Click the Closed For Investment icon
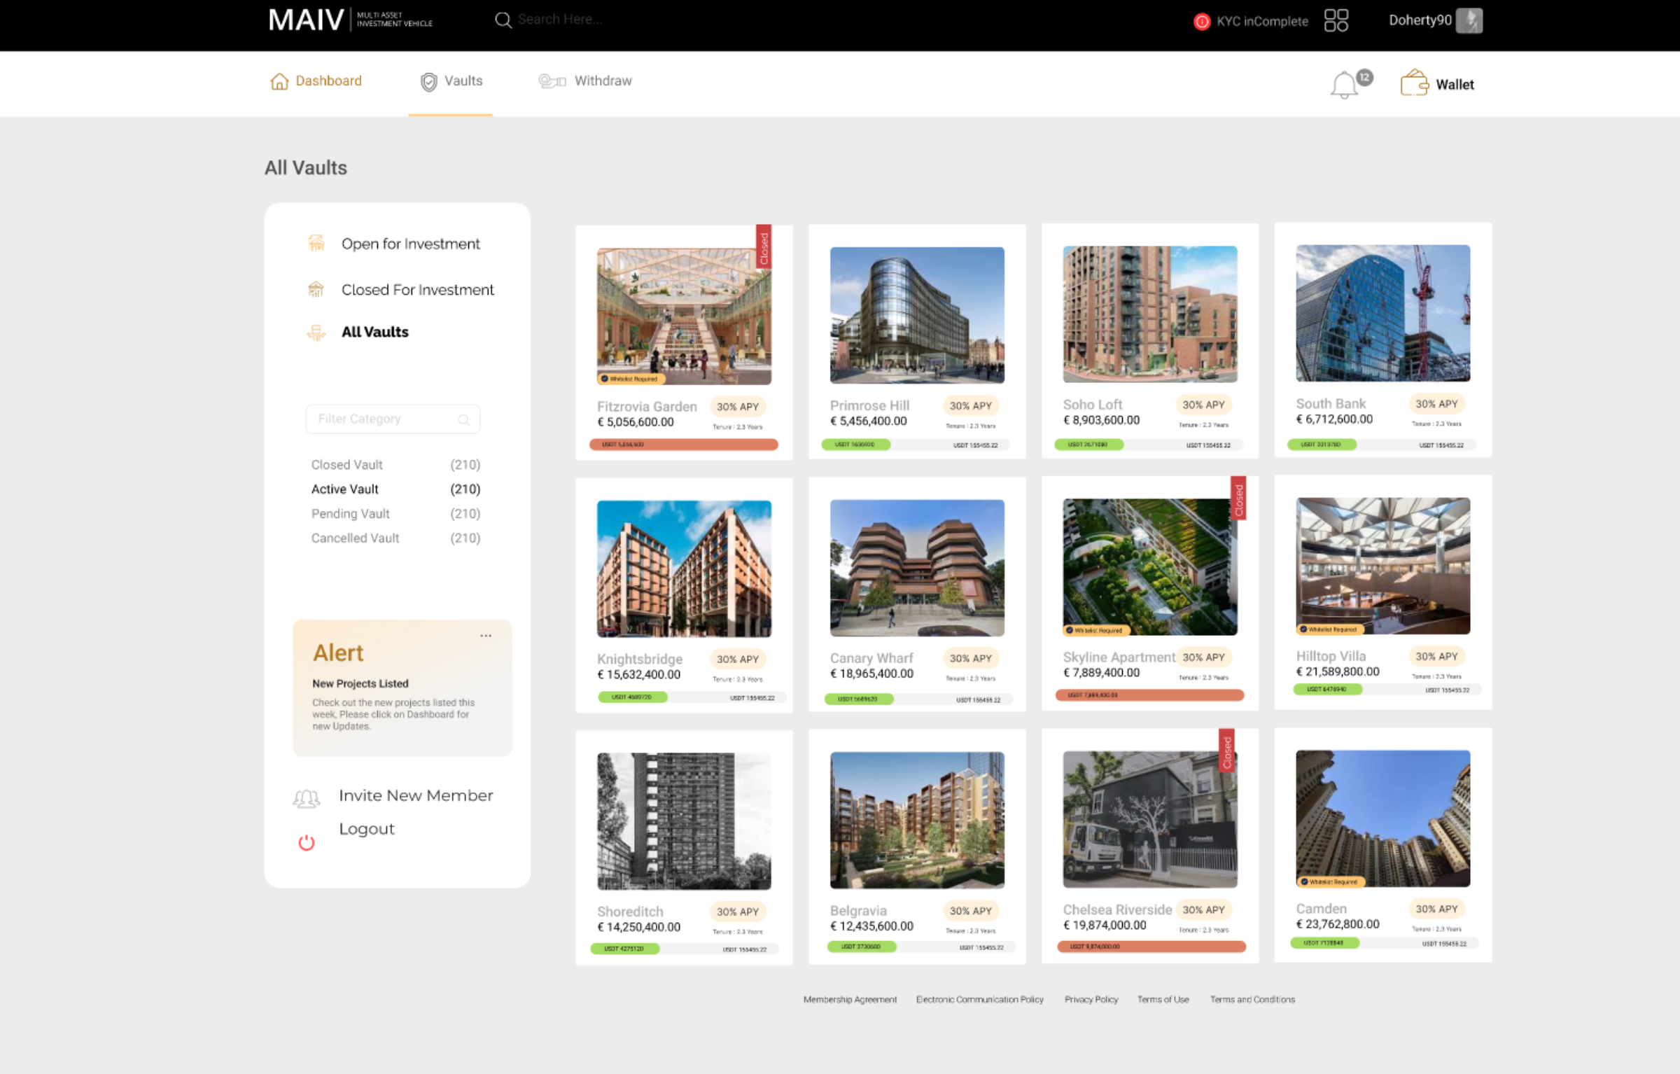This screenshot has height=1074, width=1680. point(316,289)
